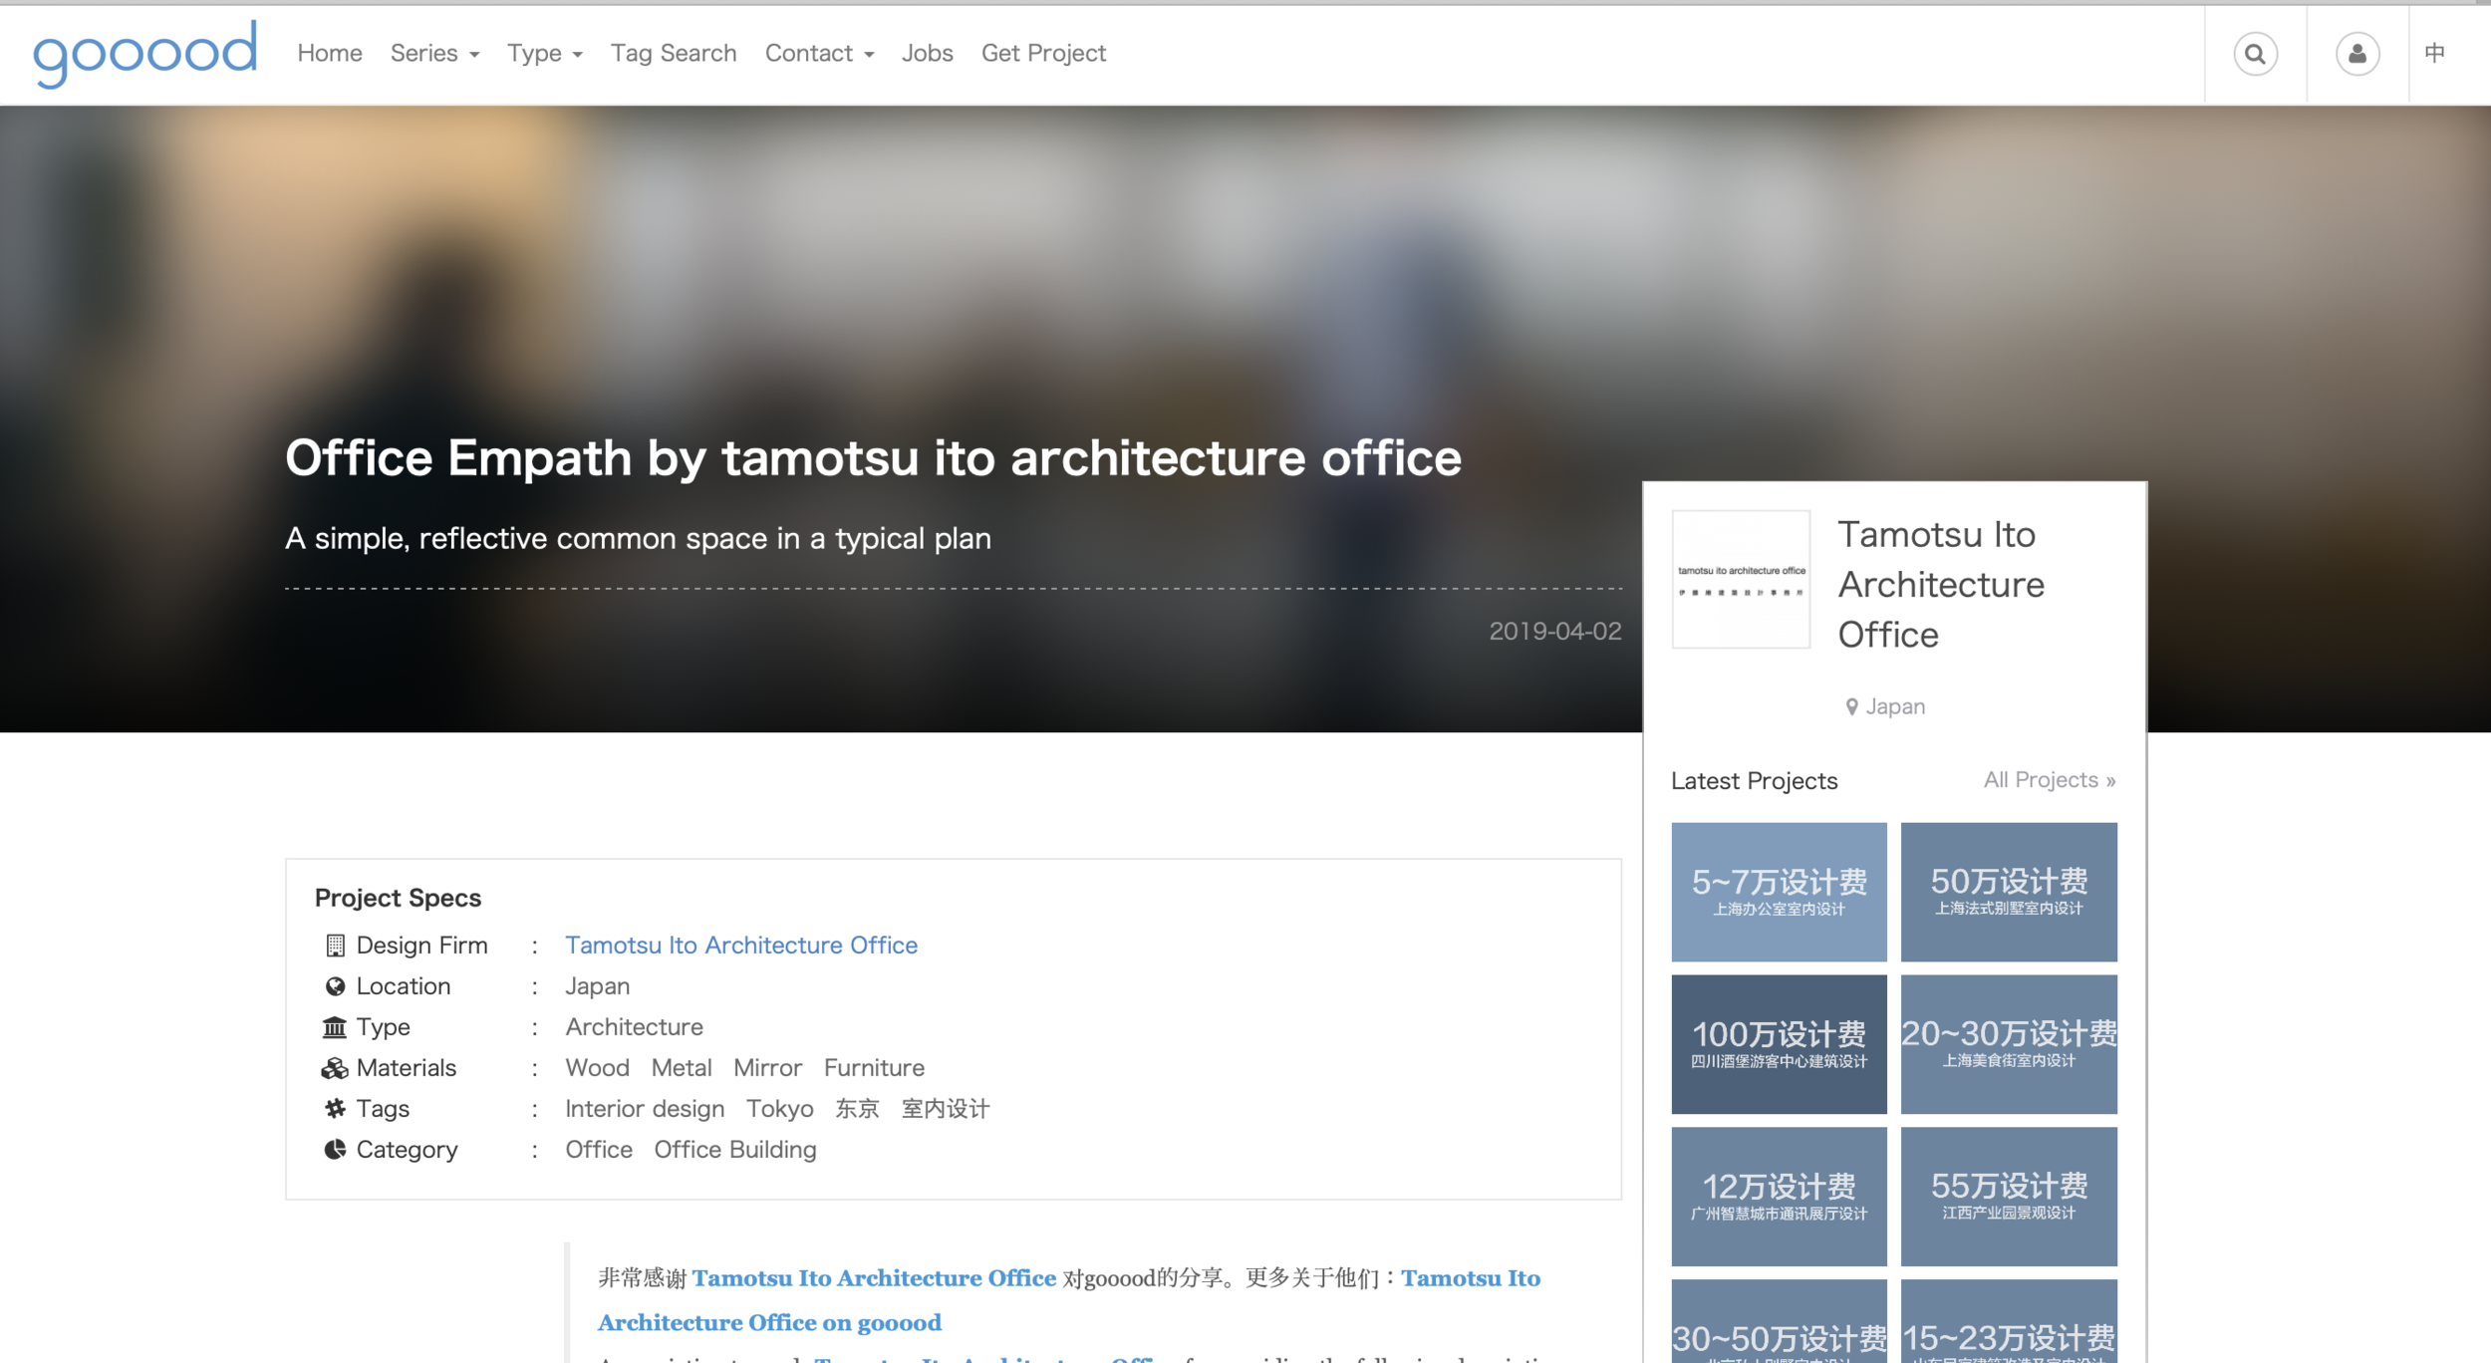This screenshot has width=2491, height=1363.
Task: Open the search magnifier icon
Action: coord(2255,54)
